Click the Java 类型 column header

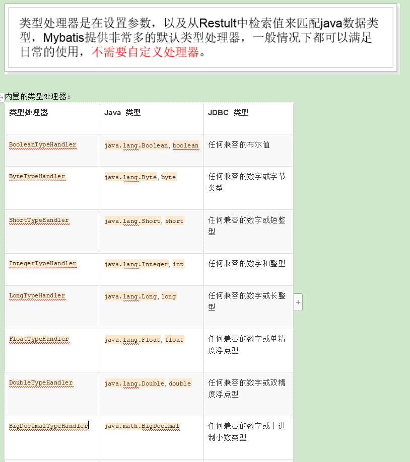tap(122, 113)
